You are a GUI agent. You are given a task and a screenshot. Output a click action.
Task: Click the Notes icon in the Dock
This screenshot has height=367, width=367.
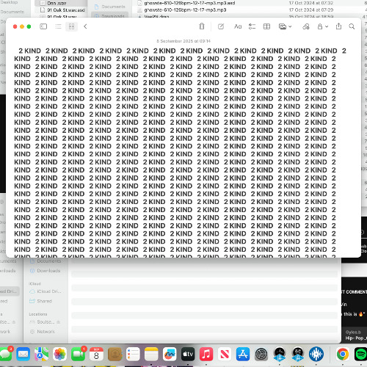(151, 354)
